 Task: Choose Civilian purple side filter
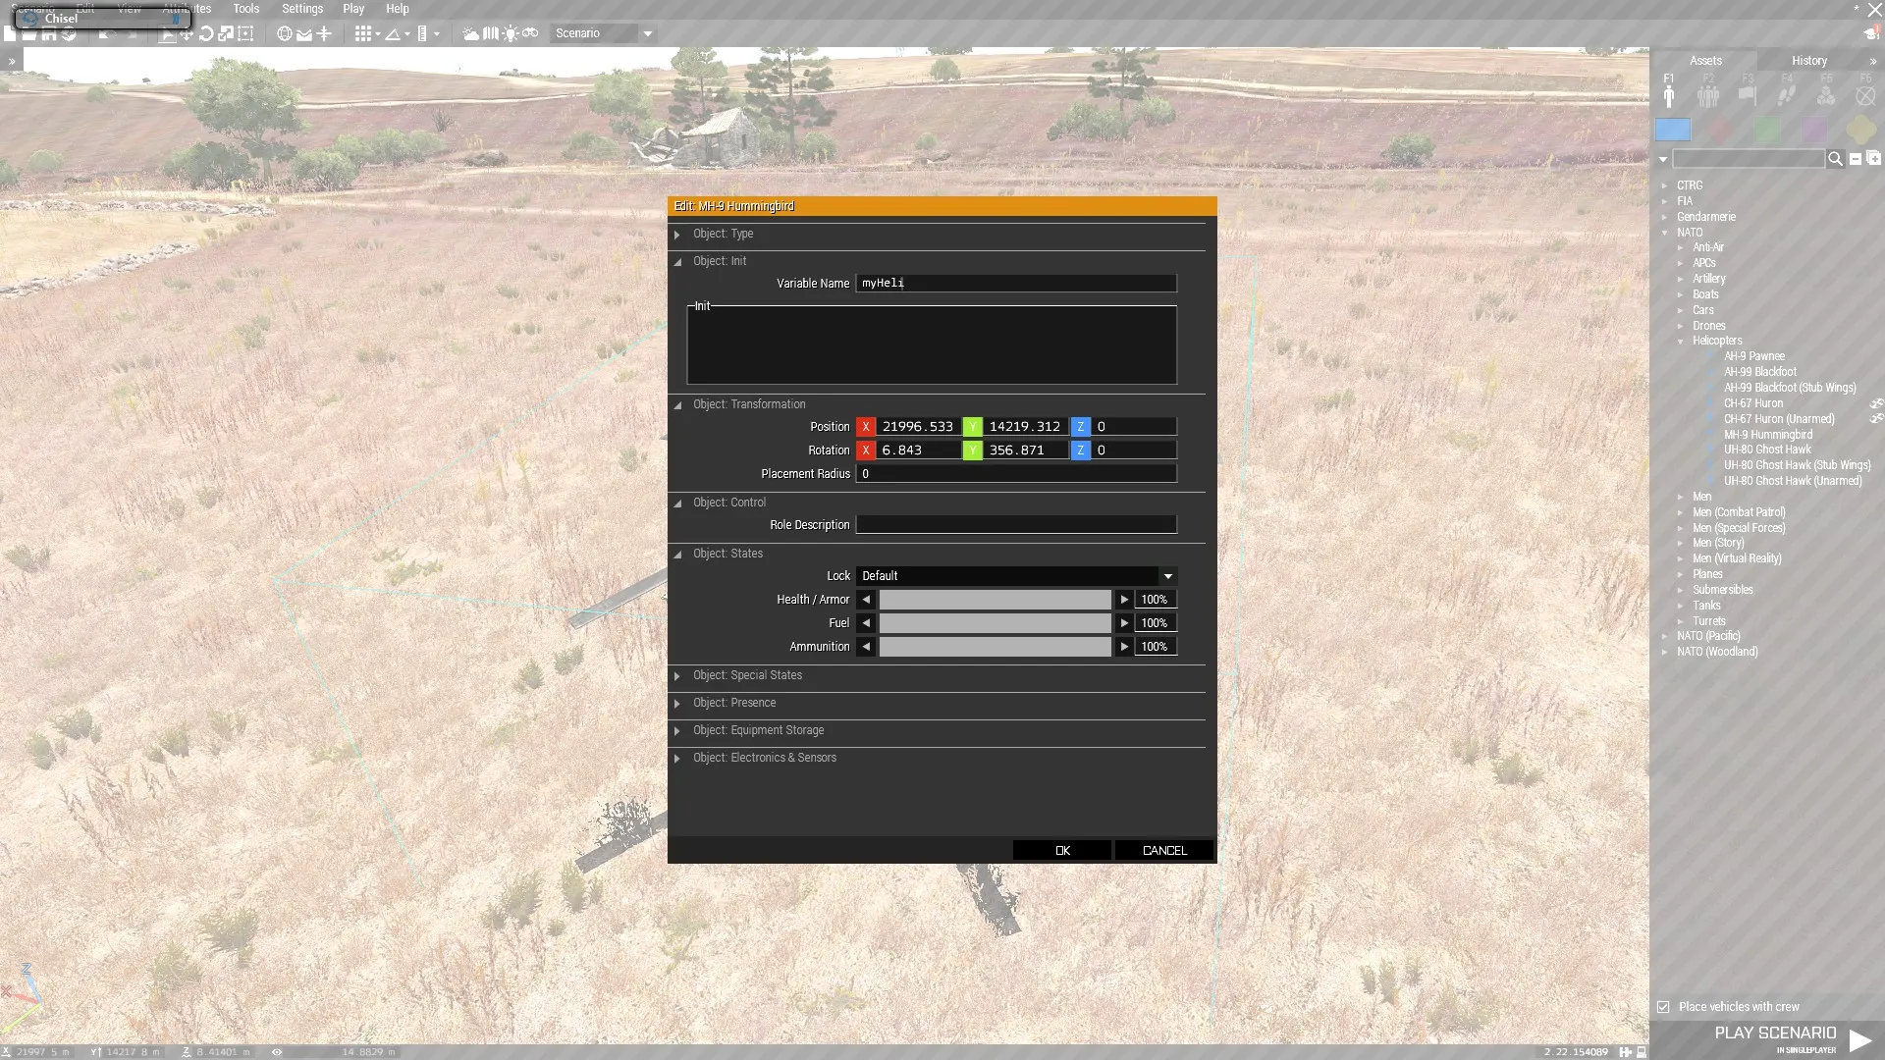1814,130
